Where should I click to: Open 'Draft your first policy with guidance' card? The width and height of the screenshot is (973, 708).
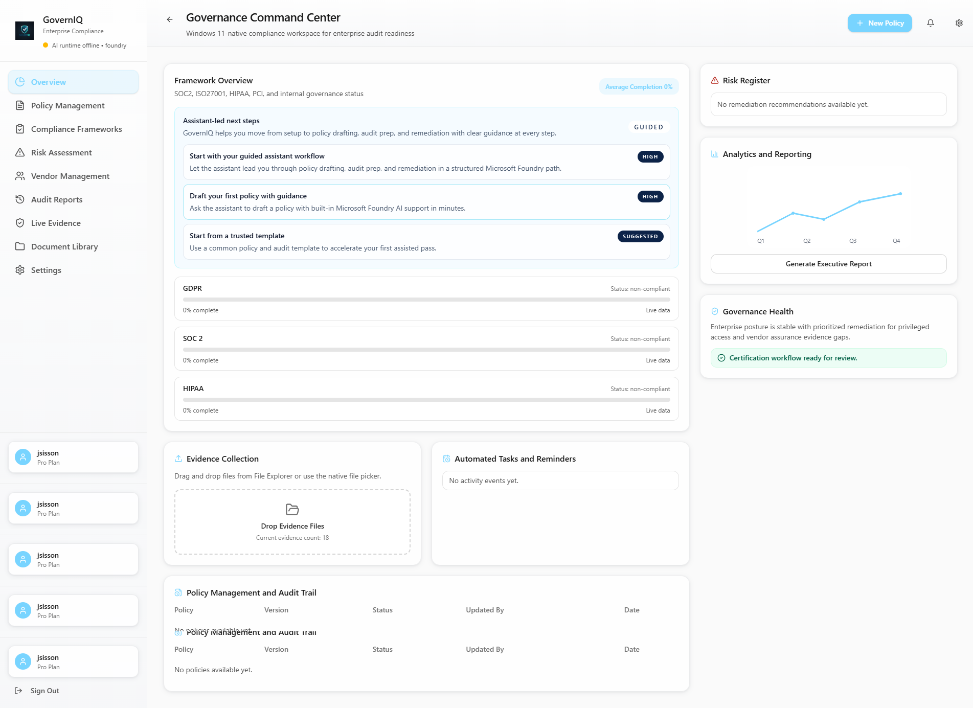[426, 202]
